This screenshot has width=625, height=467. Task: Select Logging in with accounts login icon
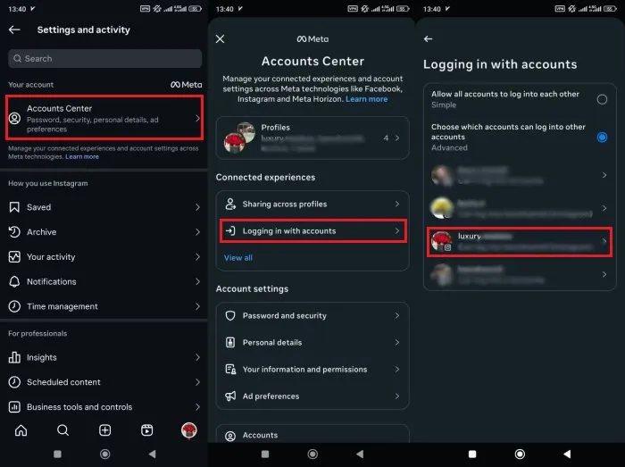click(230, 230)
